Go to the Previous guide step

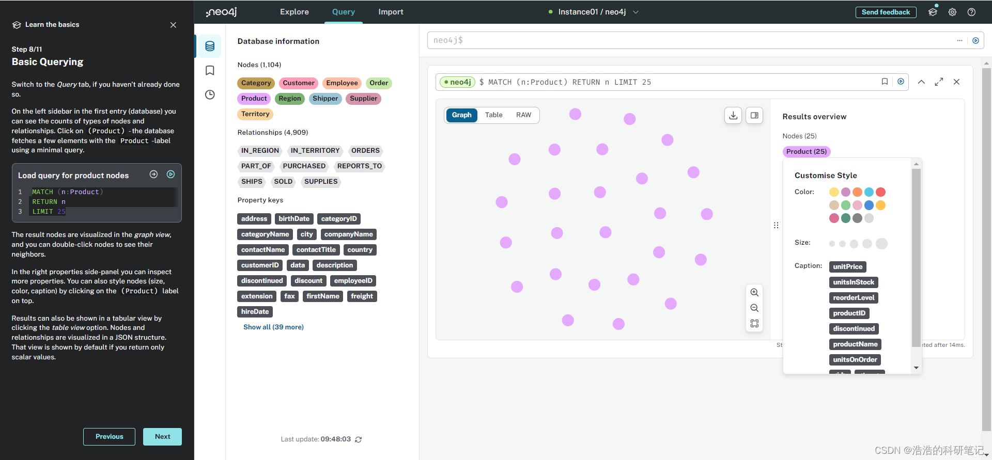tap(109, 437)
